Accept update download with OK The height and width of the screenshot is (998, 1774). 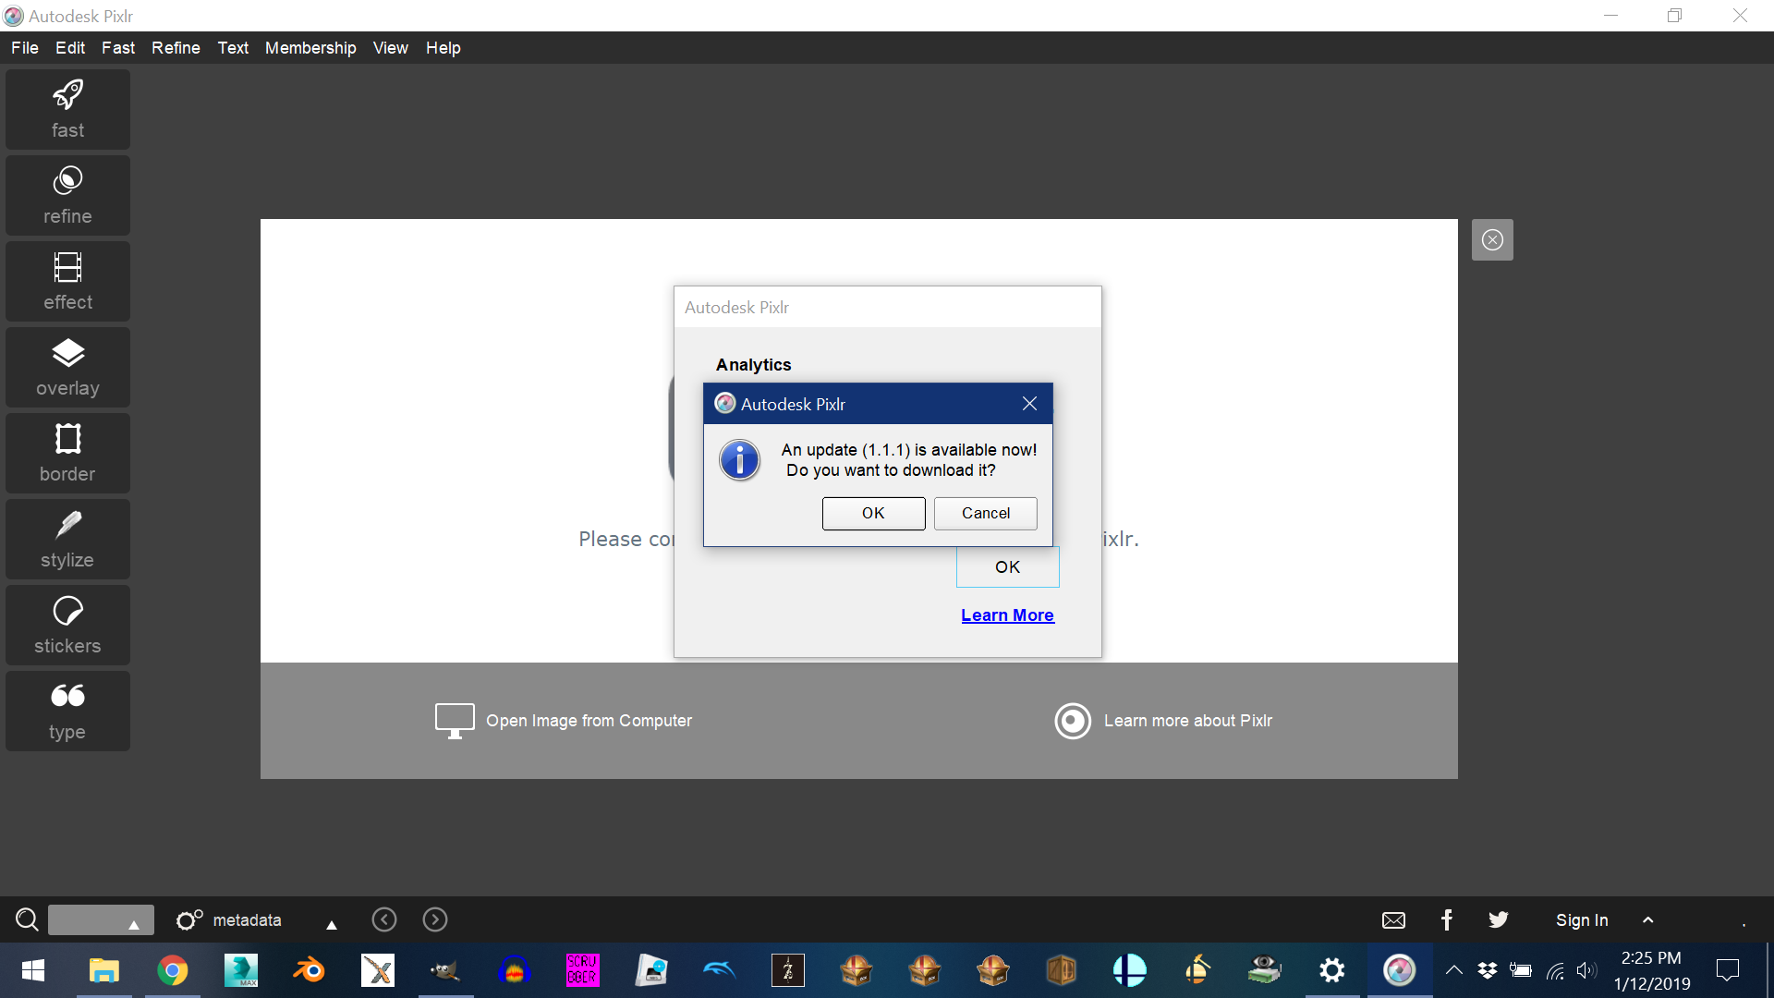873,513
